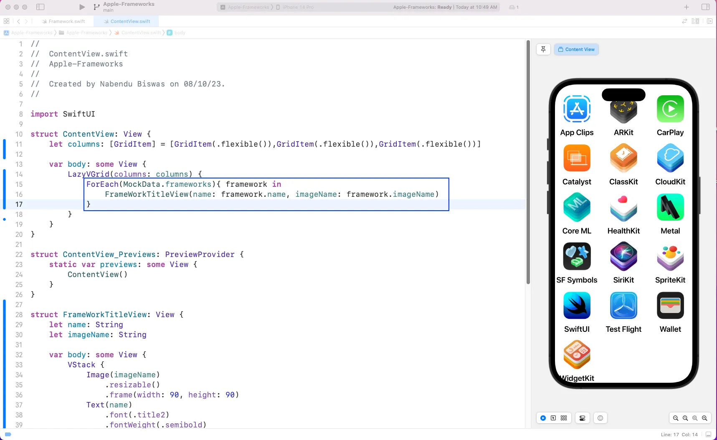Click the ClassKit icon in preview
Viewport: 717px width, 440px height.
[x=623, y=158]
